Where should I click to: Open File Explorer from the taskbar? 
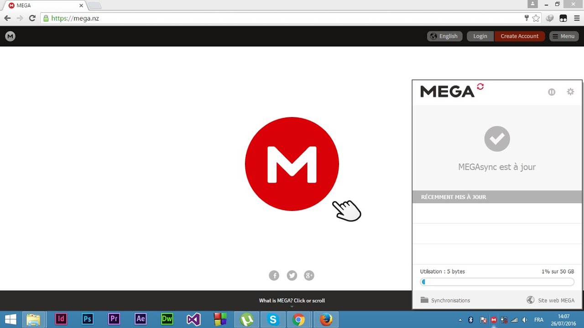[34, 319]
